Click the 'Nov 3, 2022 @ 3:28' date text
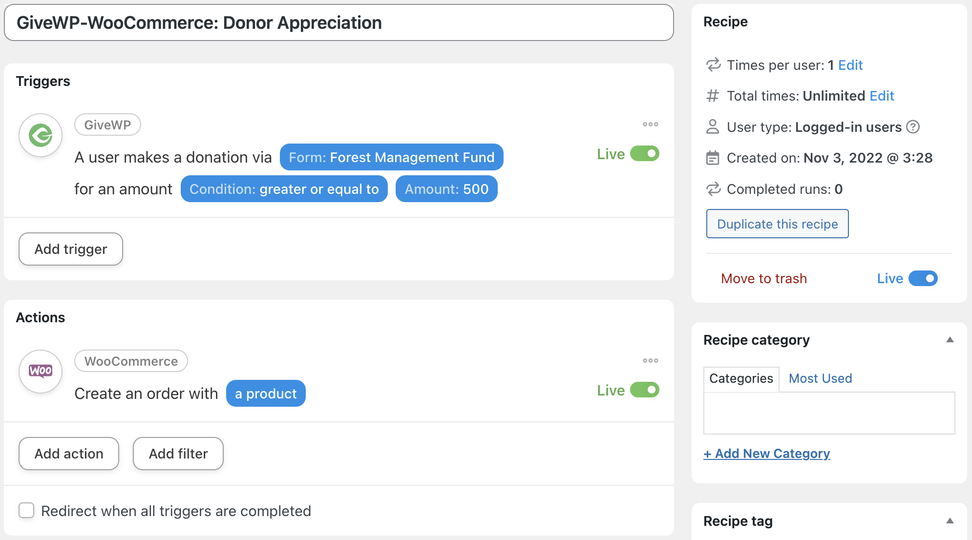 coord(868,158)
